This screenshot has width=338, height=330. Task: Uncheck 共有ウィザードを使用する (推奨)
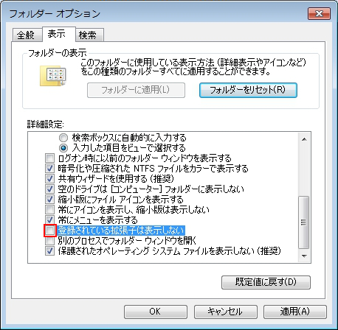click(x=49, y=179)
